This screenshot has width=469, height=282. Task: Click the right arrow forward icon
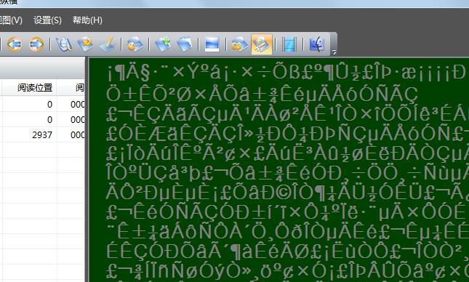click(36, 44)
